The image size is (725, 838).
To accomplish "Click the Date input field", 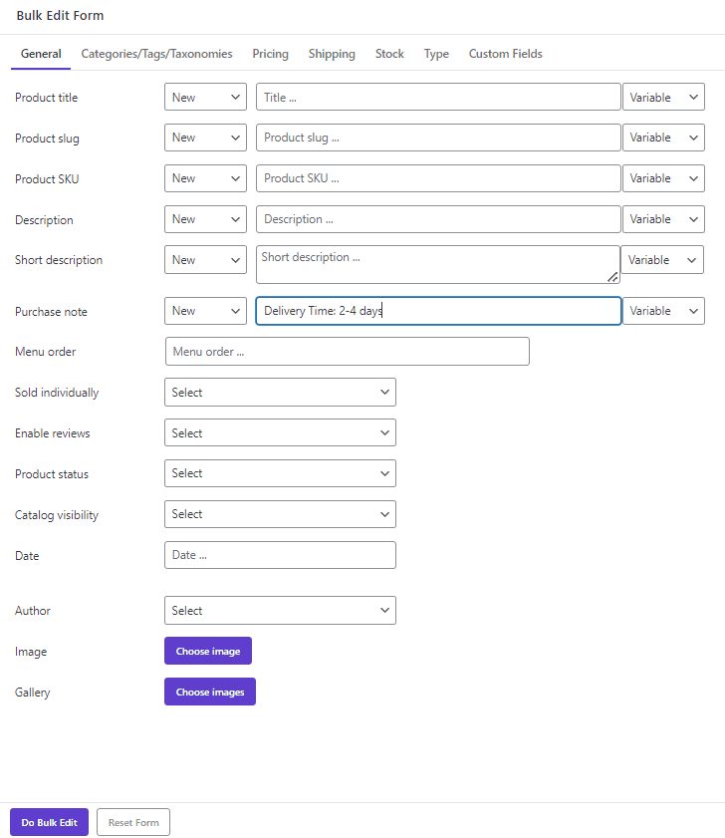I will 280,555.
